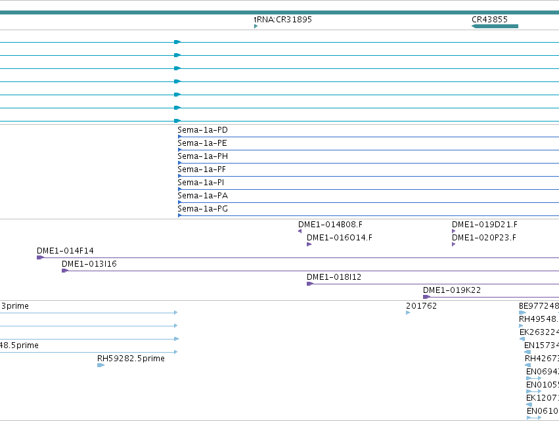Select the Sema-1a-PI transcript label
This screenshot has height=421, width=559.
click(201, 183)
